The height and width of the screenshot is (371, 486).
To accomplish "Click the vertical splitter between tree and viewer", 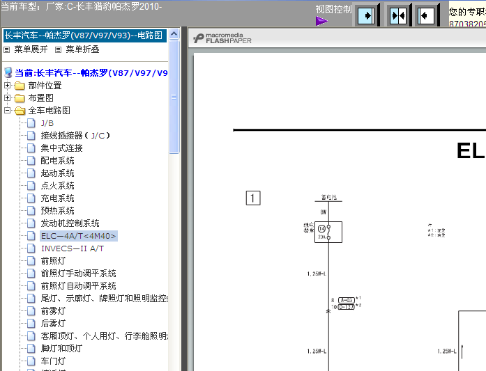I will click(x=184, y=198).
